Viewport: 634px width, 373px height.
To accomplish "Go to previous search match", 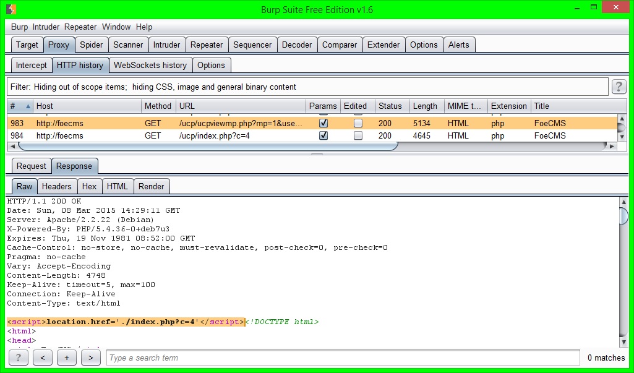I will coord(43,358).
